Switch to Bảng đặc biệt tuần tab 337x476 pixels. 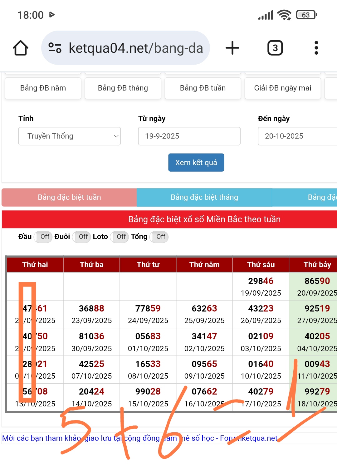click(69, 197)
